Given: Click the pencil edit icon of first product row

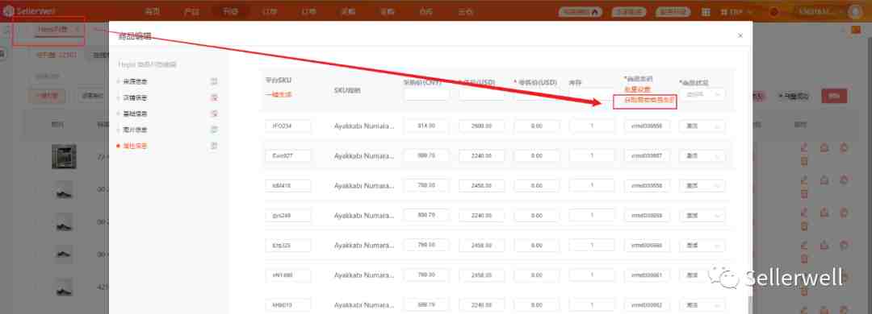Looking at the screenshot, I should click(803, 148).
